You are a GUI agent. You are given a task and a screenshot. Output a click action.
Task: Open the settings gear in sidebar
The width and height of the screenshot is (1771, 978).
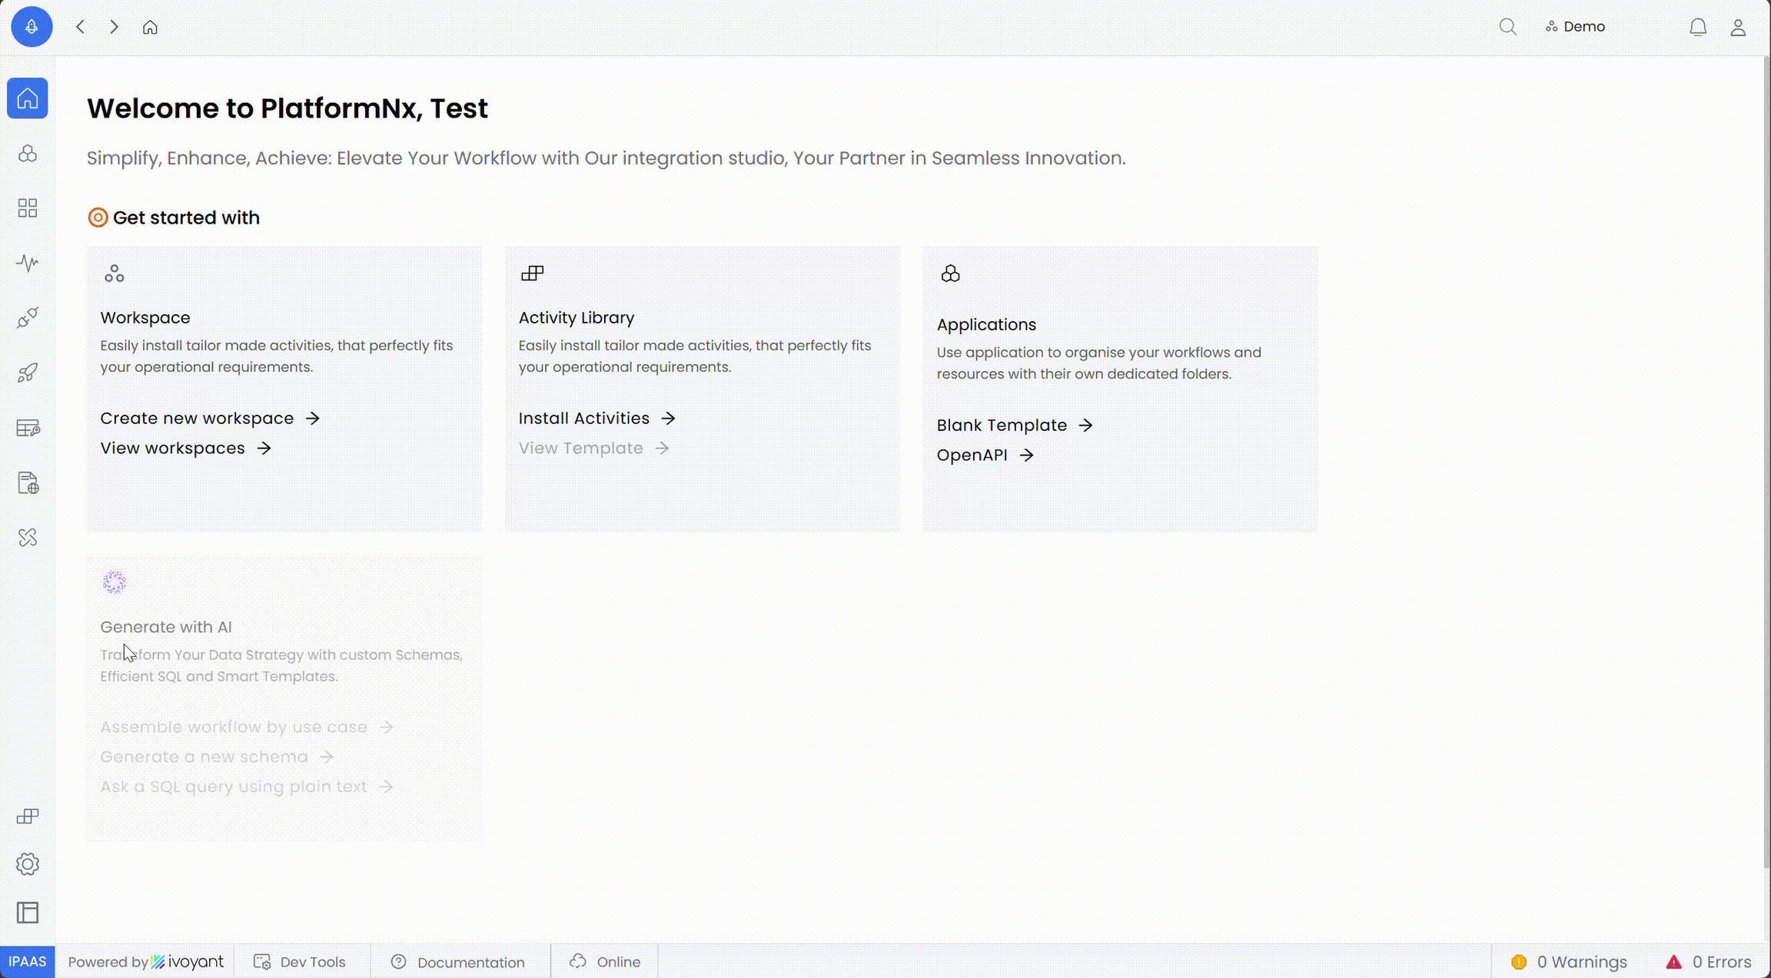(x=28, y=864)
